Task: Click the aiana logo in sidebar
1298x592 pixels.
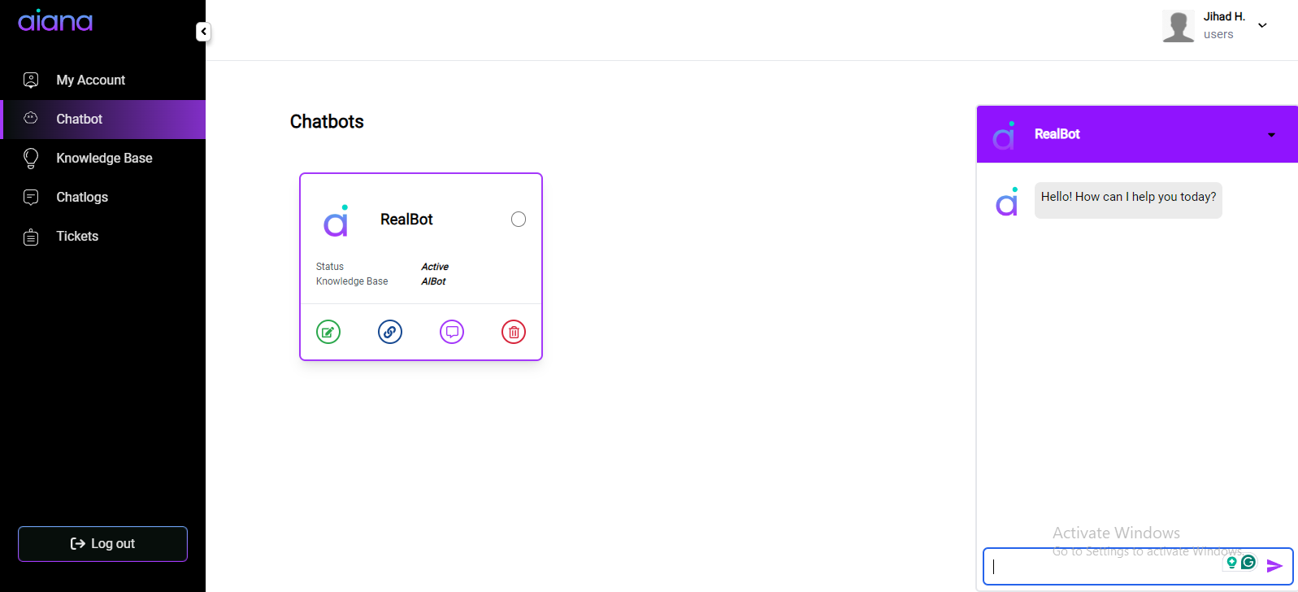Action: click(x=55, y=21)
